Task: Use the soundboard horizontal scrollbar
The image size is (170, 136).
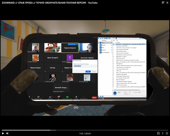Action: coord(126,90)
